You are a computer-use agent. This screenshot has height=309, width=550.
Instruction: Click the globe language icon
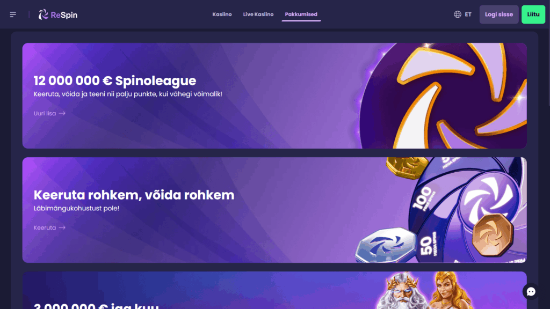458,14
